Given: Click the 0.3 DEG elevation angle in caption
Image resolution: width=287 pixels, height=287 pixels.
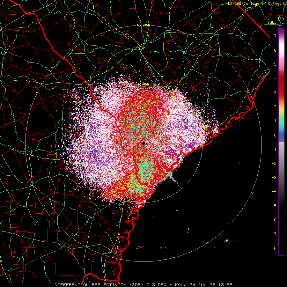Looking at the screenshot, I should (x=156, y=285).
